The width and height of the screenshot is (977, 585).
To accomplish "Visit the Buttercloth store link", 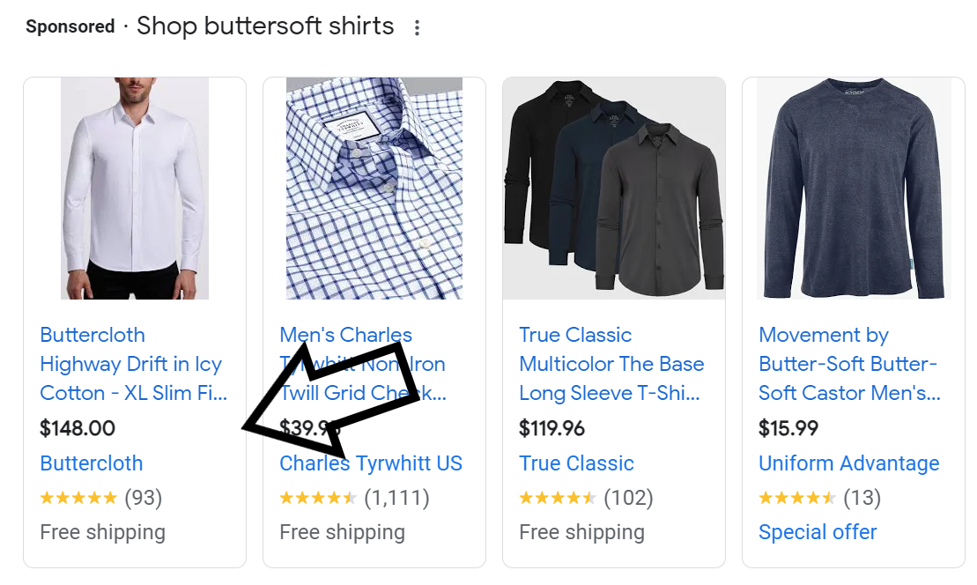I will click(91, 463).
